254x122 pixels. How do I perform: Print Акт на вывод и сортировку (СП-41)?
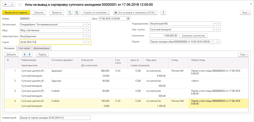[x=135, y=13]
